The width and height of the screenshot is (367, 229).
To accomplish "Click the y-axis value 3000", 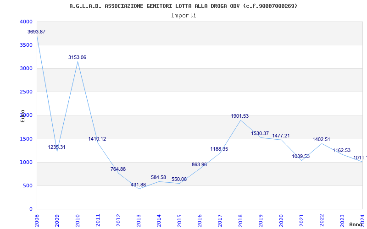I will (x=26, y=68).
